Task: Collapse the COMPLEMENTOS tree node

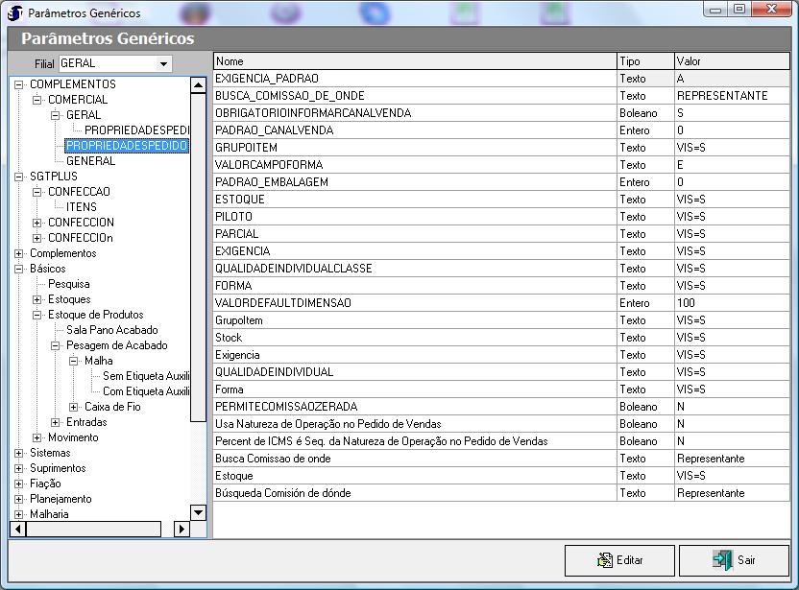Action: 20,84
